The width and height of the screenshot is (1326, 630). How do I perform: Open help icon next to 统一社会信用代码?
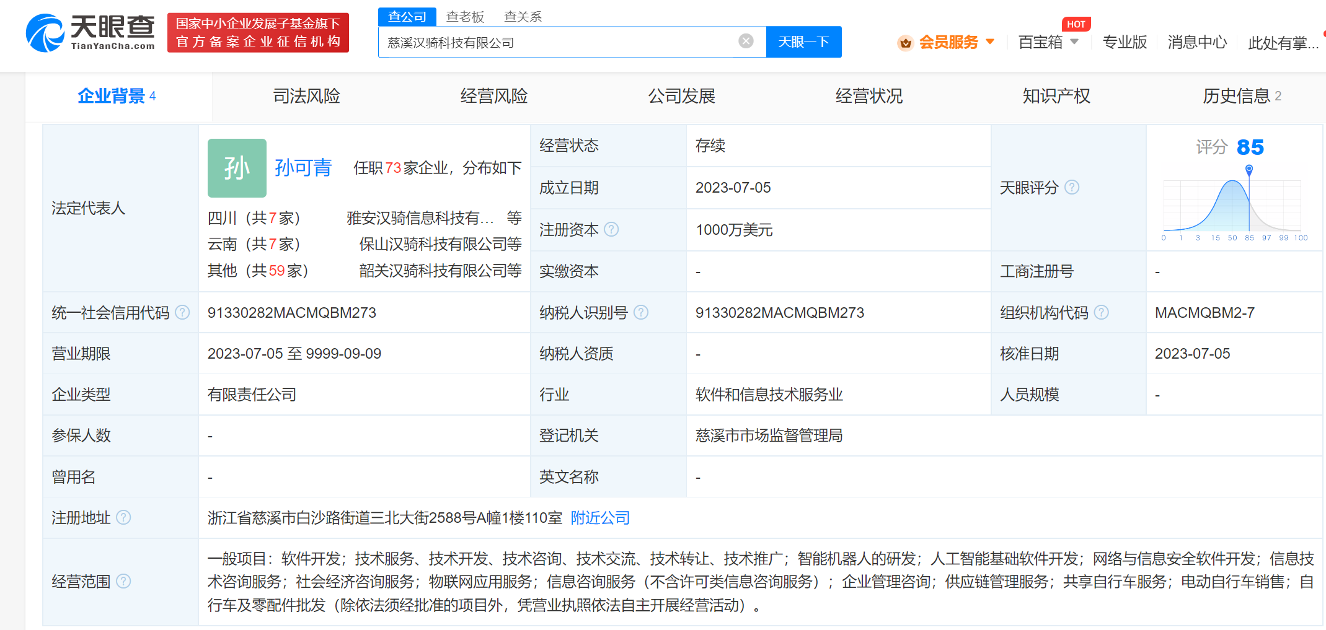(182, 312)
